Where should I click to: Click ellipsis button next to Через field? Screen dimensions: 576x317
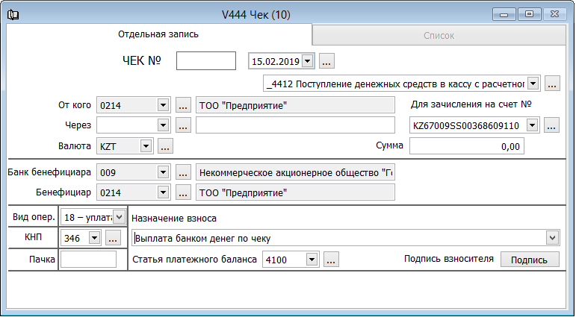click(x=183, y=125)
